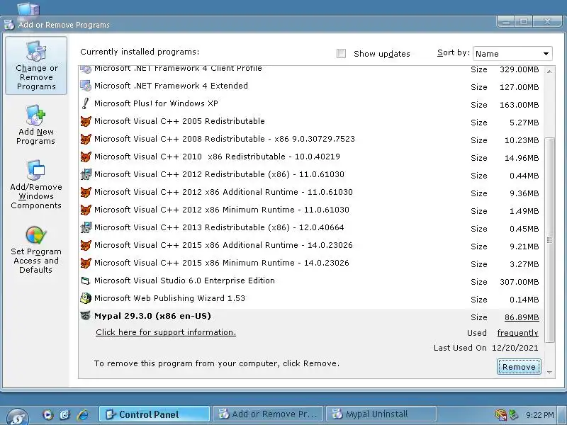Click icon of Visual C++ 2013 Redistributable (x86)
Image resolution: width=567 pixels, height=425 pixels.
pyautogui.click(x=86, y=227)
